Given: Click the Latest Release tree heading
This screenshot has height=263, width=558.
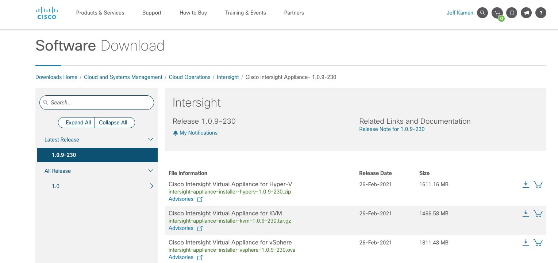Looking at the screenshot, I should coord(62,140).
